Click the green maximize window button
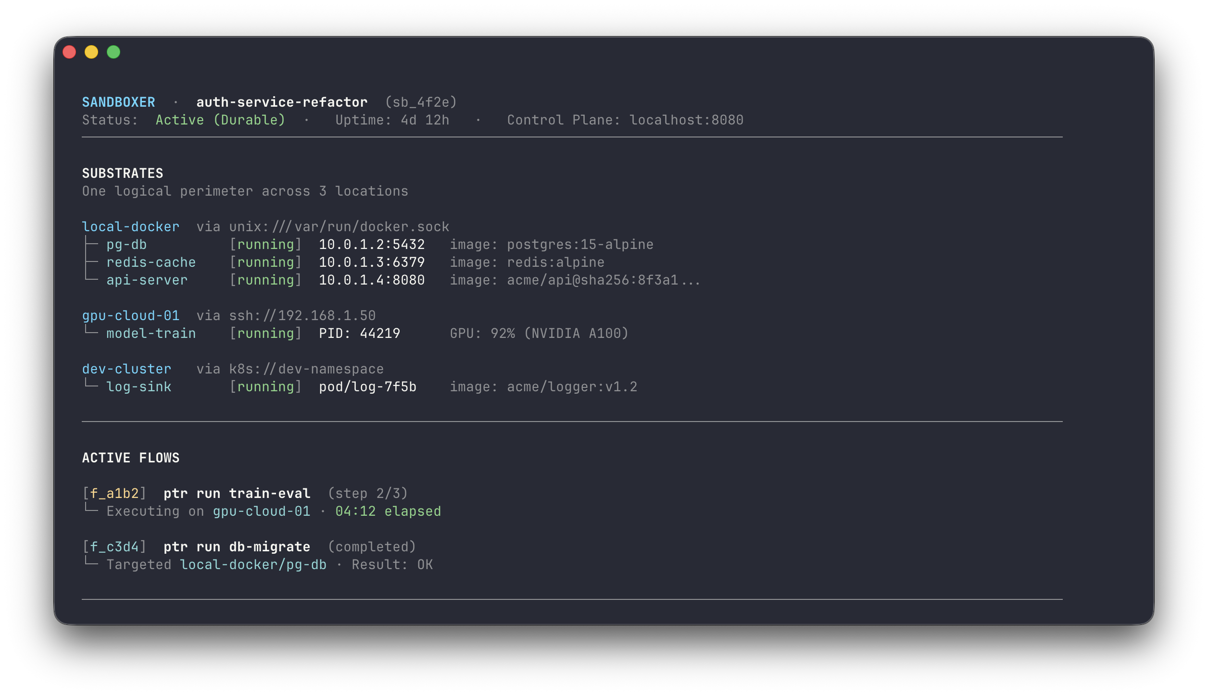1208x696 pixels. click(x=113, y=52)
